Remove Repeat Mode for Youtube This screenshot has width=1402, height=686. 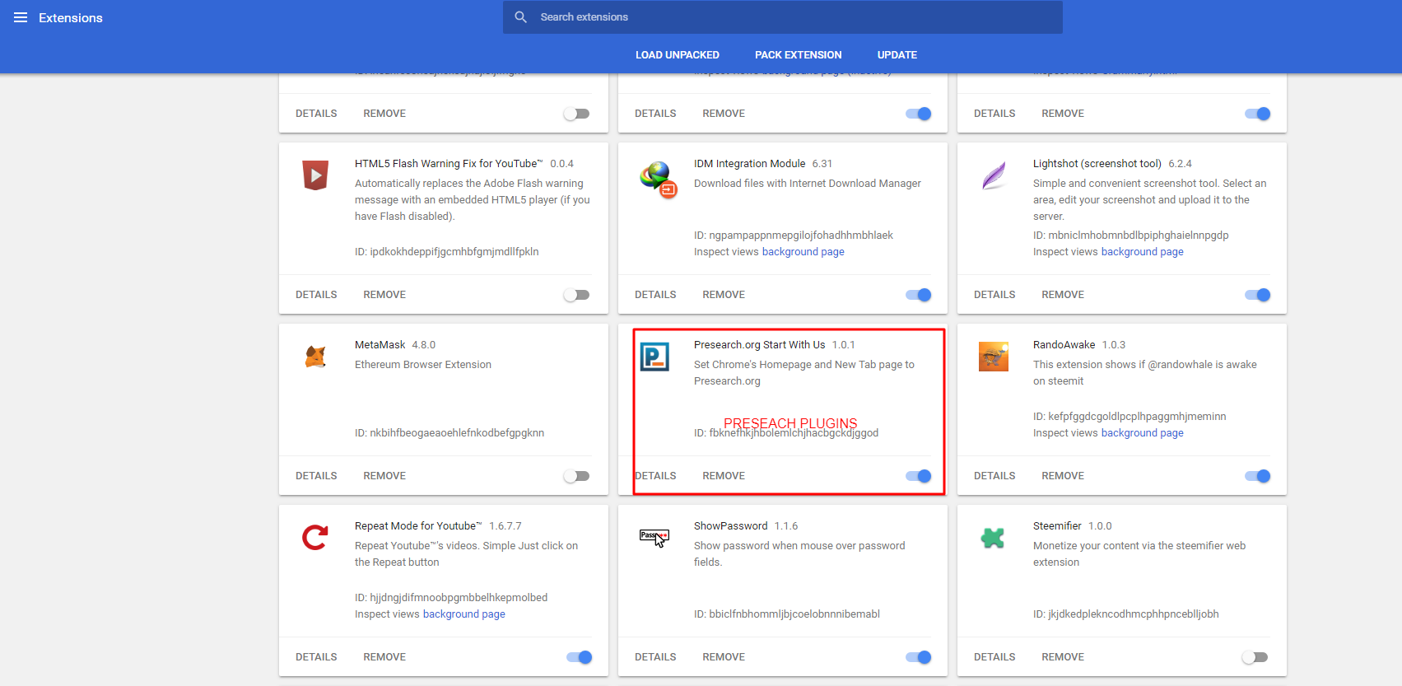pyautogui.click(x=384, y=657)
